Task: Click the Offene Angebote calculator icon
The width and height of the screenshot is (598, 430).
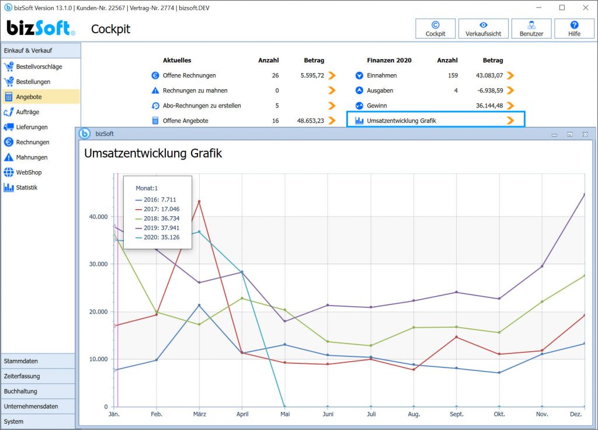Action: pos(155,120)
